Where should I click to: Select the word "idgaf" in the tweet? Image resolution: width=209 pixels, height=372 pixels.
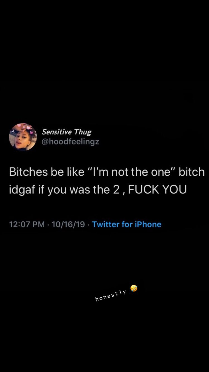pyautogui.click(x=22, y=190)
